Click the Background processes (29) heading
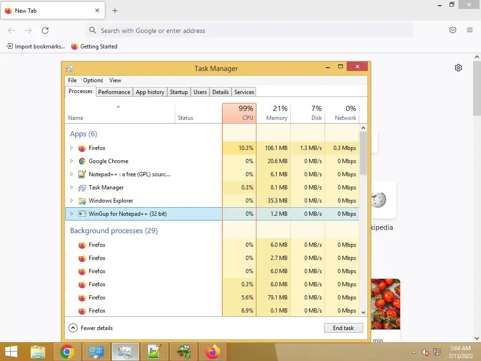 [x=114, y=231]
